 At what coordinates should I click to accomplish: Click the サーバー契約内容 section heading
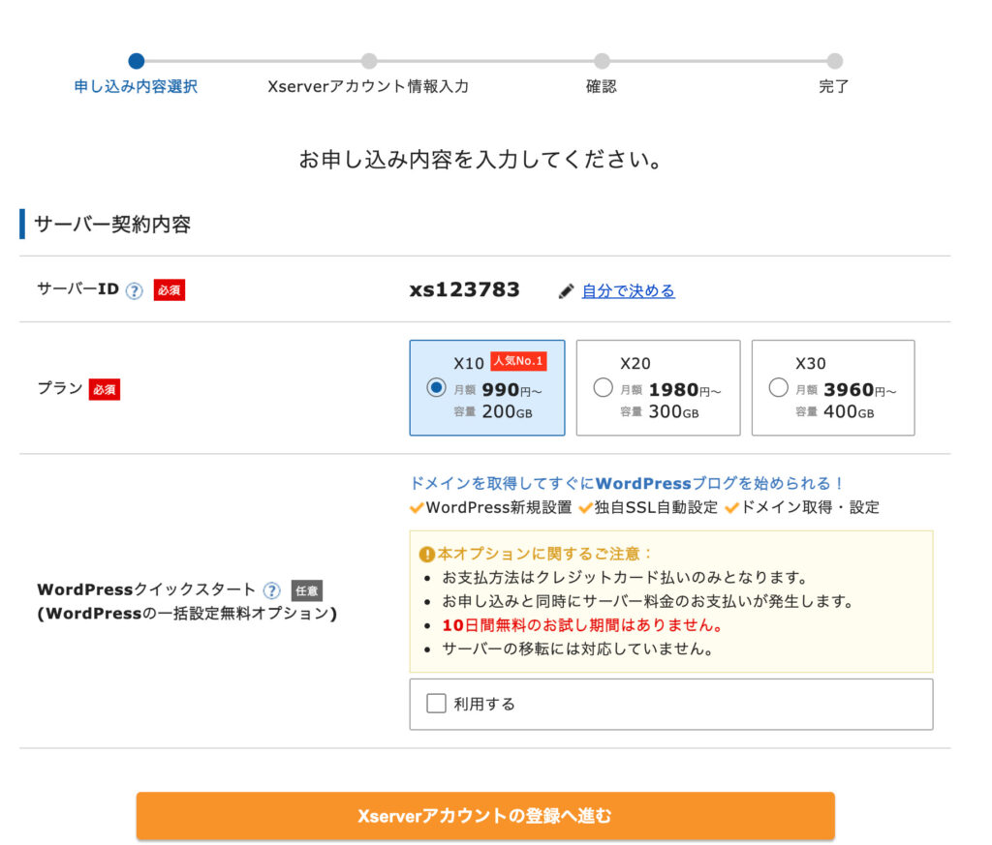point(112,225)
